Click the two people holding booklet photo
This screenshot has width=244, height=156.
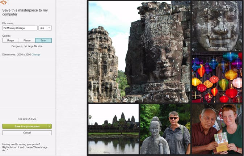217,129
